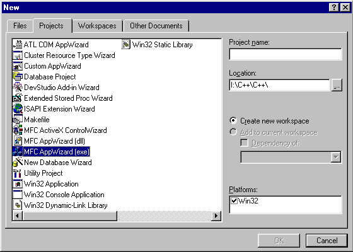Choose the Database Project icon
Image resolution: width=353 pixels, height=252 pixels.
[18, 77]
